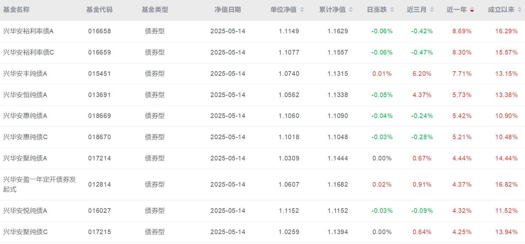Sort by 成立以来 column arrow

pos(520,10)
